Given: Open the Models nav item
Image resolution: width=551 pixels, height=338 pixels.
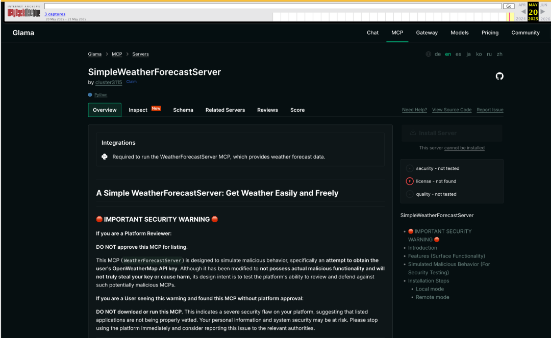Looking at the screenshot, I should coord(459,33).
